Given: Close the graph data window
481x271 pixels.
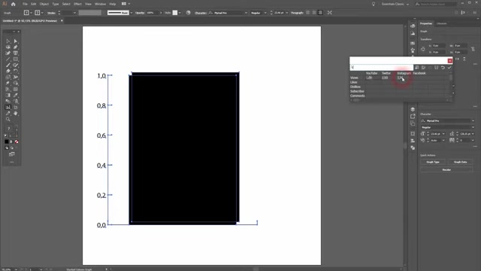Looking at the screenshot, I should point(449,61).
